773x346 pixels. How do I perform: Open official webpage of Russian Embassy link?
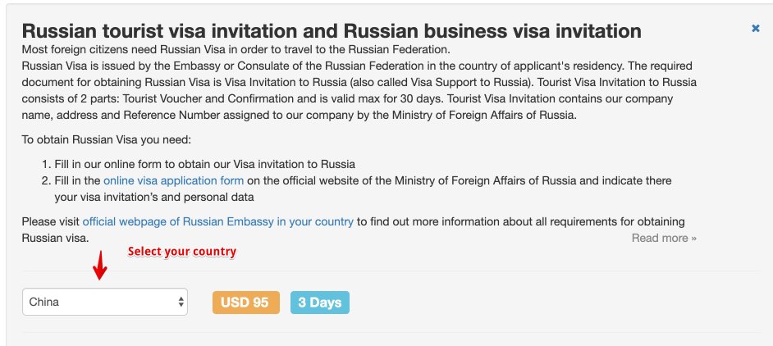tap(218, 221)
